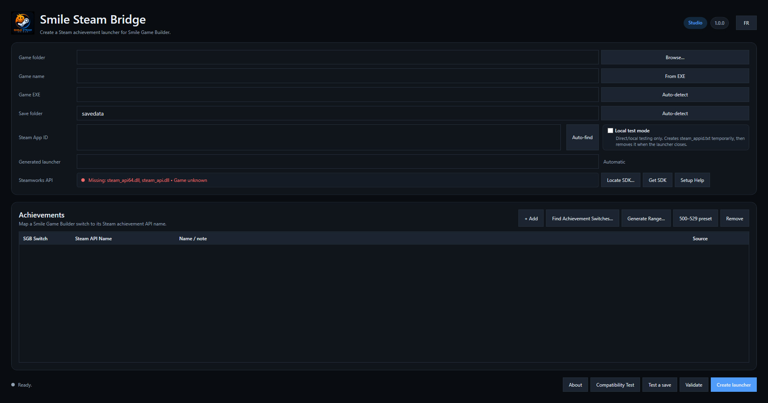Screen dimensions: 768x403
Task: Click Auto-detect next to Save folder
Action: (x=675, y=114)
